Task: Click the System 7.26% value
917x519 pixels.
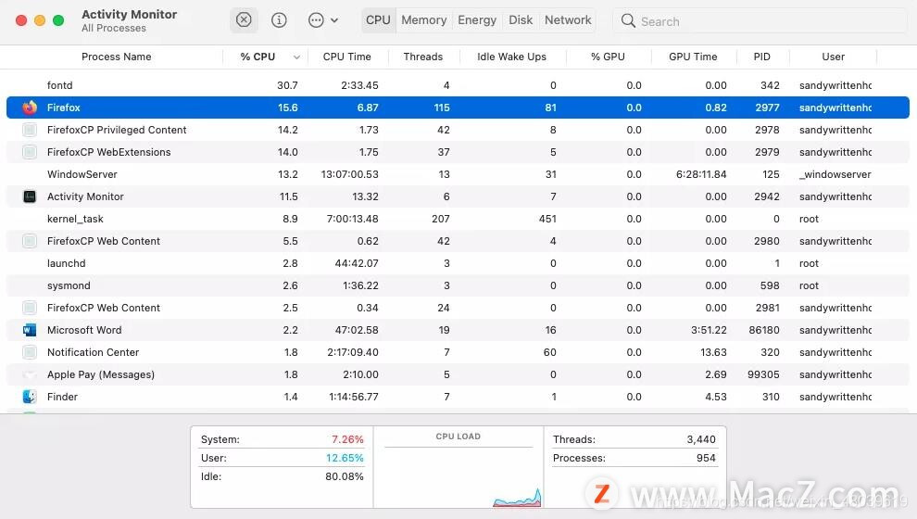Action: click(347, 439)
